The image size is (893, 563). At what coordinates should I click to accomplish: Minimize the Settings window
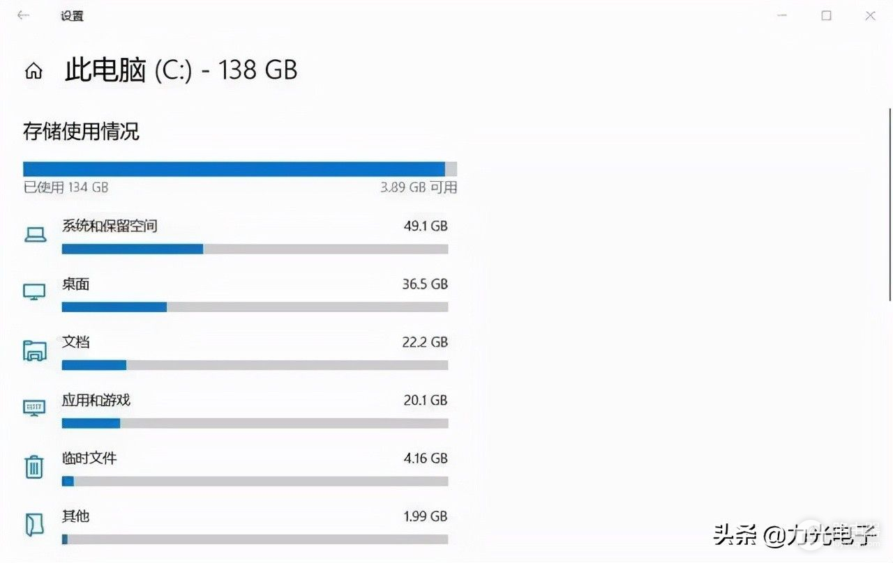782,15
